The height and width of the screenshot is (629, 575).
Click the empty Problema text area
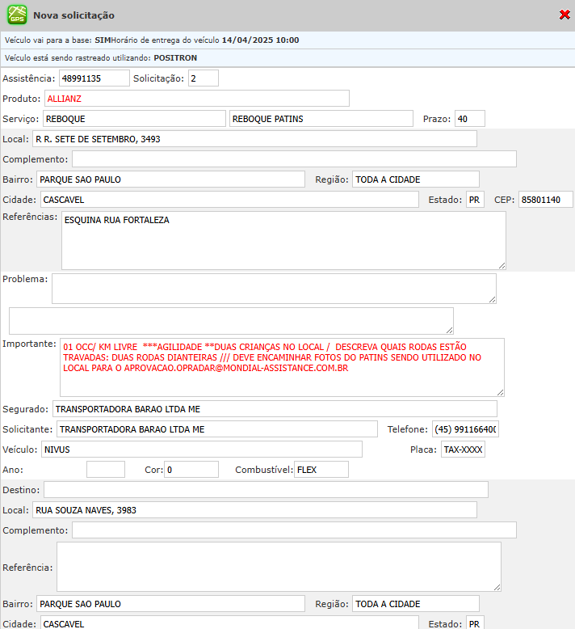273,288
